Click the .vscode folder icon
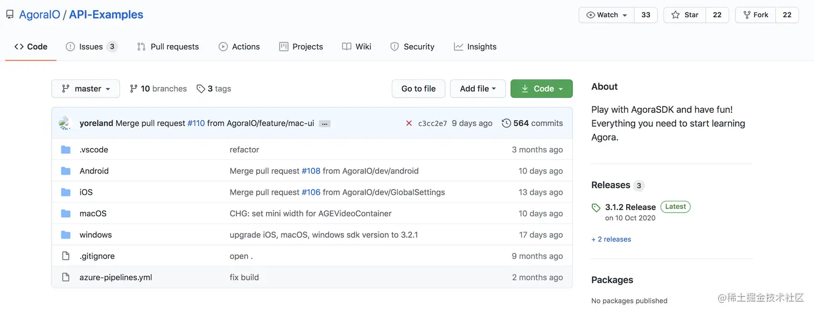The image size is (814, 313). pyautogui.click(x=66, y=150)
